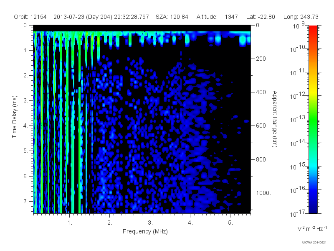The width and height of the screenshot is (334, 251).
Task: Click the 10^-9 colorbar scale label
Action: pyautogui.click(x=299, y=26)
